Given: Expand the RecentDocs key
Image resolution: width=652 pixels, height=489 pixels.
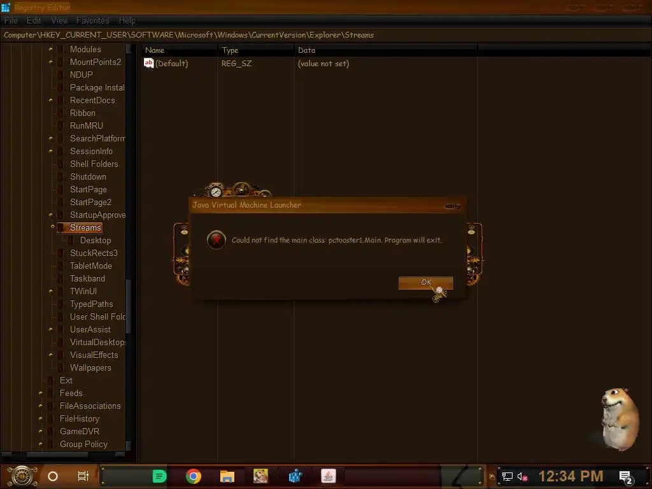Looking at the screenshot, I should tap(51, 100).
